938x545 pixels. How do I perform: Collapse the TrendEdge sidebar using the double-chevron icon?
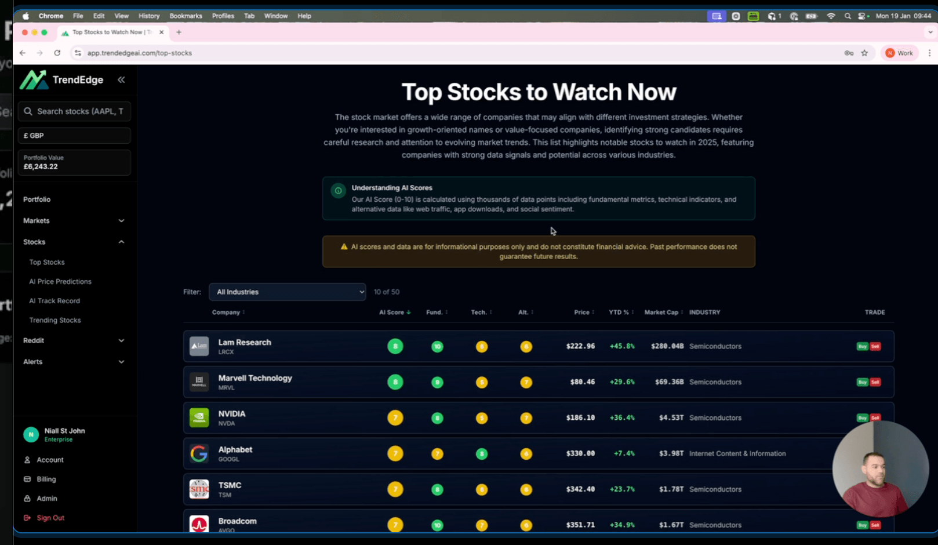(121, 80)
